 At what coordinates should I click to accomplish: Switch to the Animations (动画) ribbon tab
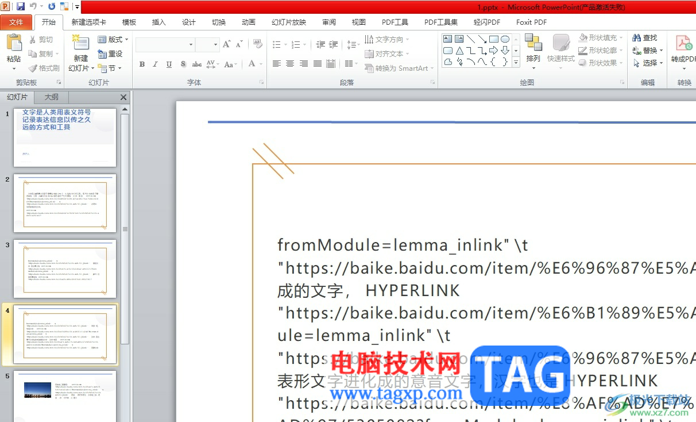point(249,22)
